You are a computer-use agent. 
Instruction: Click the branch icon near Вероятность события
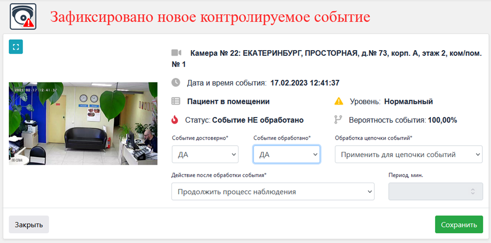click(338, 120)
